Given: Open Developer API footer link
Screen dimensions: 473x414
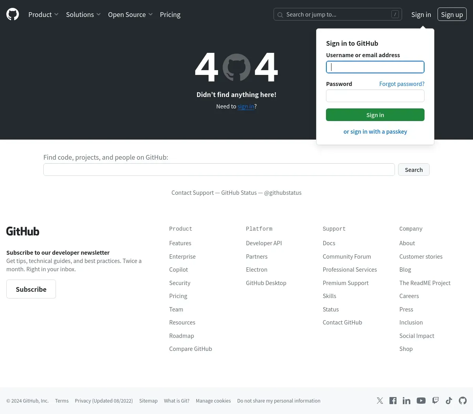Looking at the screenshot, I should tap(264, 243).
